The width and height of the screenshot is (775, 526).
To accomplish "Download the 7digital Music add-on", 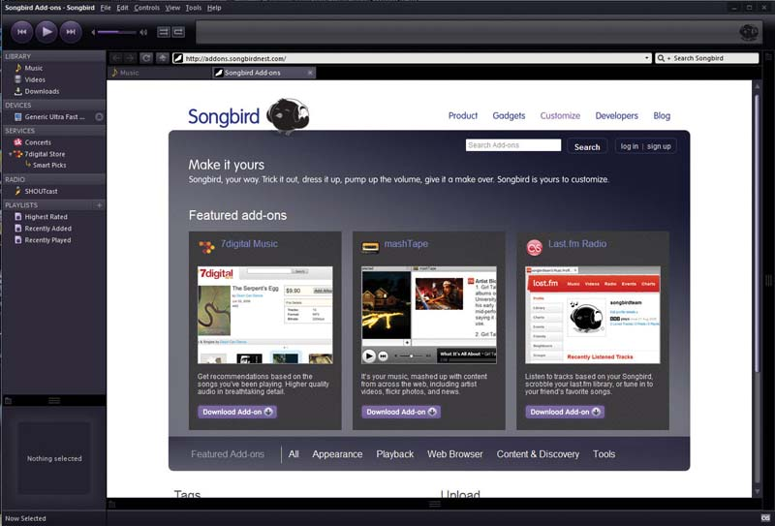I will 237,412.
